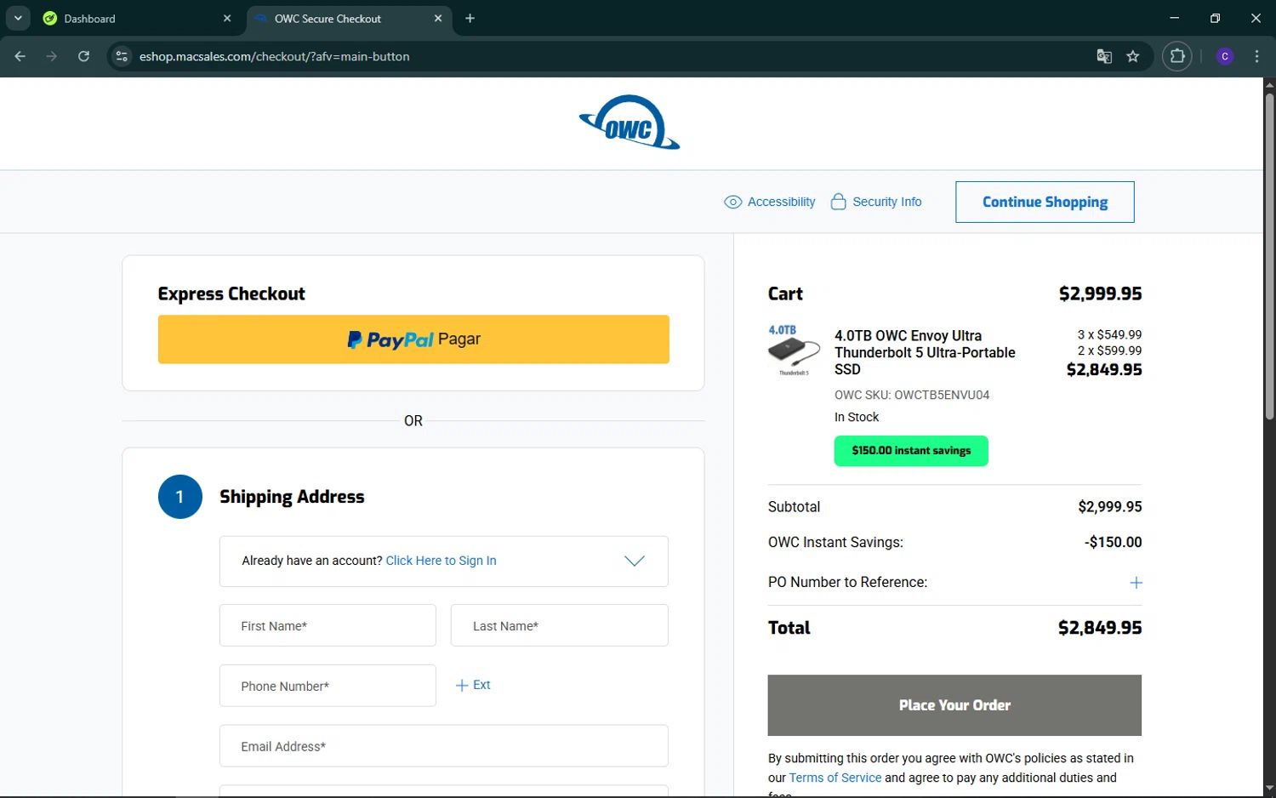Viewport: 1276px width, 798px height.
Task: Pay with the PayPal Pagar button
Action: (413, 339)
